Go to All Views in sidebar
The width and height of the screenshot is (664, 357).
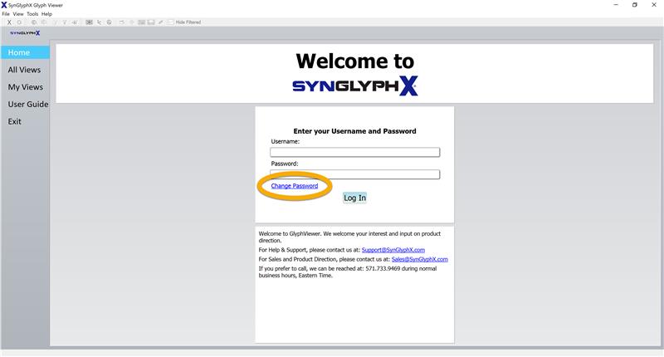point(24,70)
